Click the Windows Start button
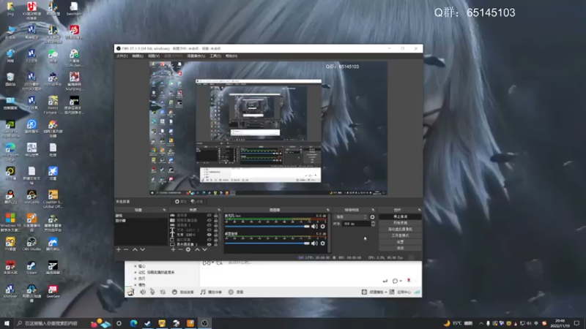The height and width of the screenshot is (329, 586). pos(7,323)
